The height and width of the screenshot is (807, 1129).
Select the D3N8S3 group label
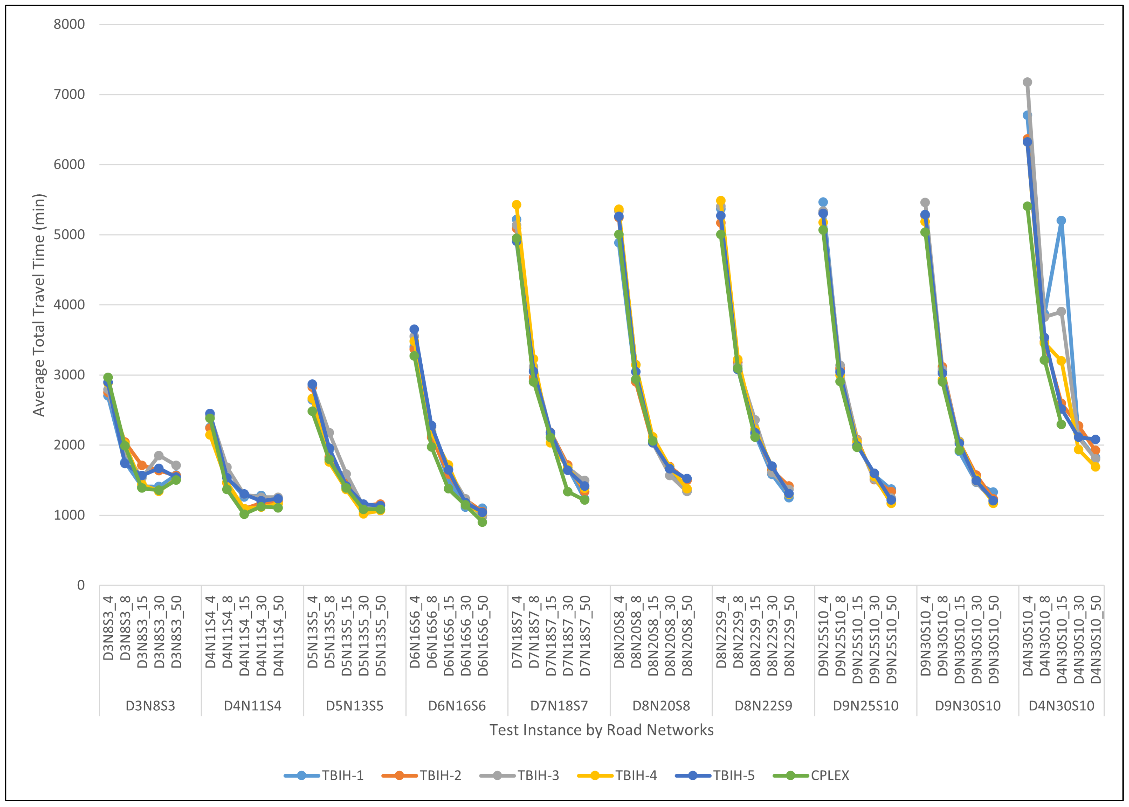[150, 706]
